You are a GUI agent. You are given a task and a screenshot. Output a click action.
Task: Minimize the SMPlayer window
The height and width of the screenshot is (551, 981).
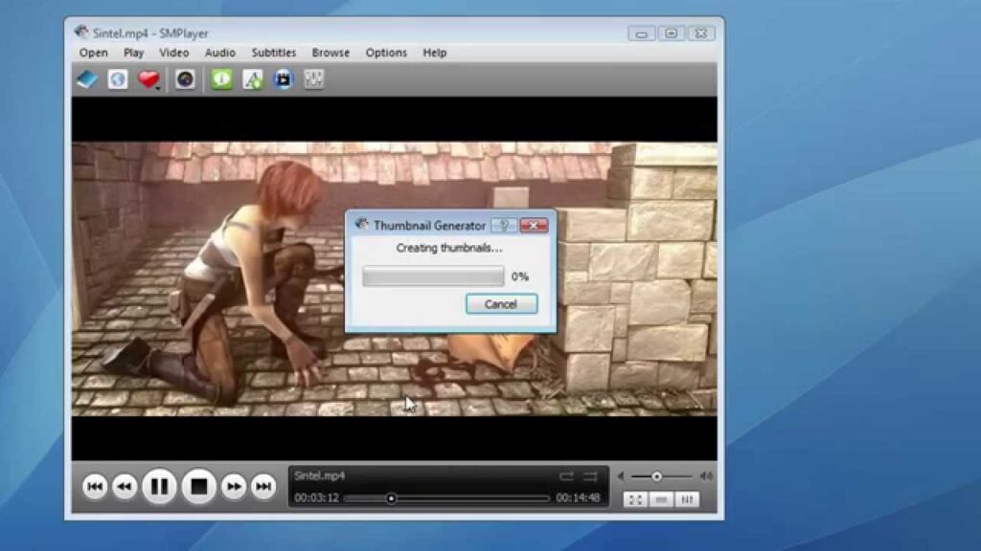641,33
